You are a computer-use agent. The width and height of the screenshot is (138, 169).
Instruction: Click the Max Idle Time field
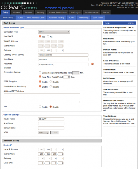76,73
